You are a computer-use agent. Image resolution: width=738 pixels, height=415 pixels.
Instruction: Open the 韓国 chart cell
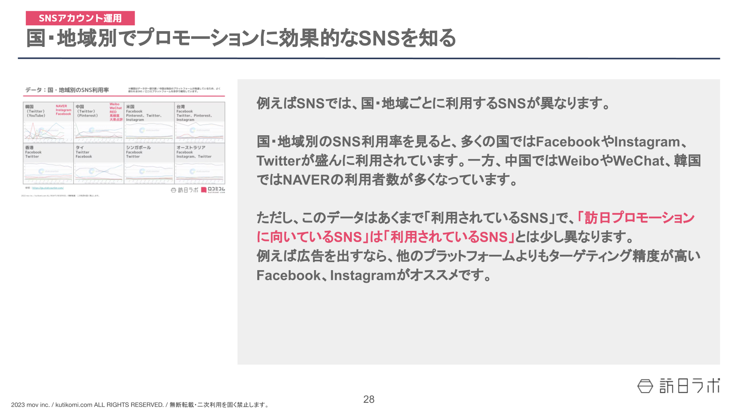[48, 122]
